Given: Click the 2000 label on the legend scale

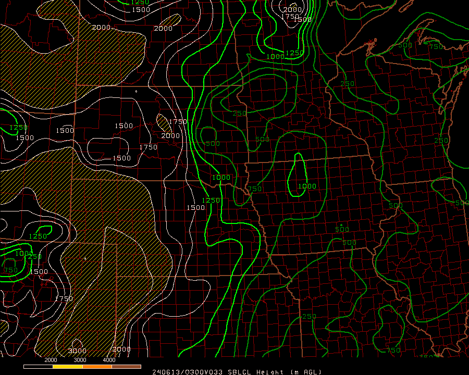Looking at the screenshot, I should (51, 360).
